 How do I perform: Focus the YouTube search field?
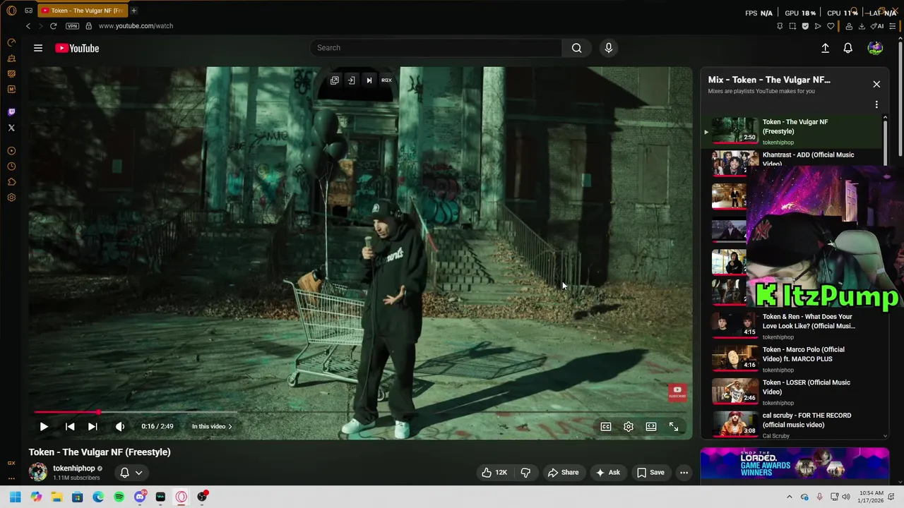(436, 48)
